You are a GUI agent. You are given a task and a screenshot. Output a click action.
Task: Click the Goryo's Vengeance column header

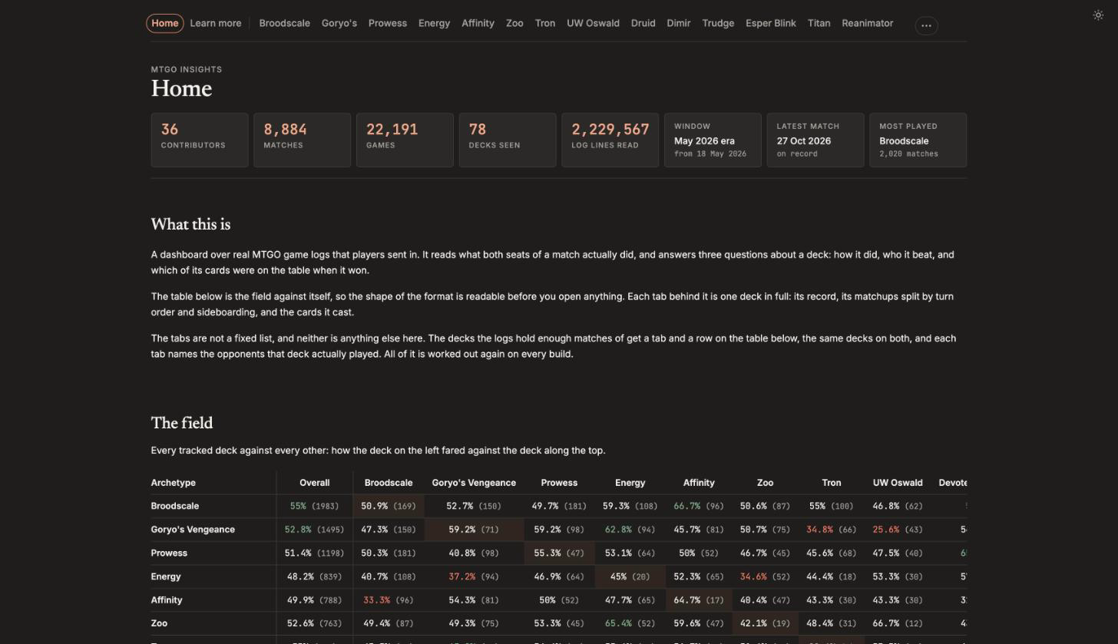pyautogui.click(x=474, y=483)
